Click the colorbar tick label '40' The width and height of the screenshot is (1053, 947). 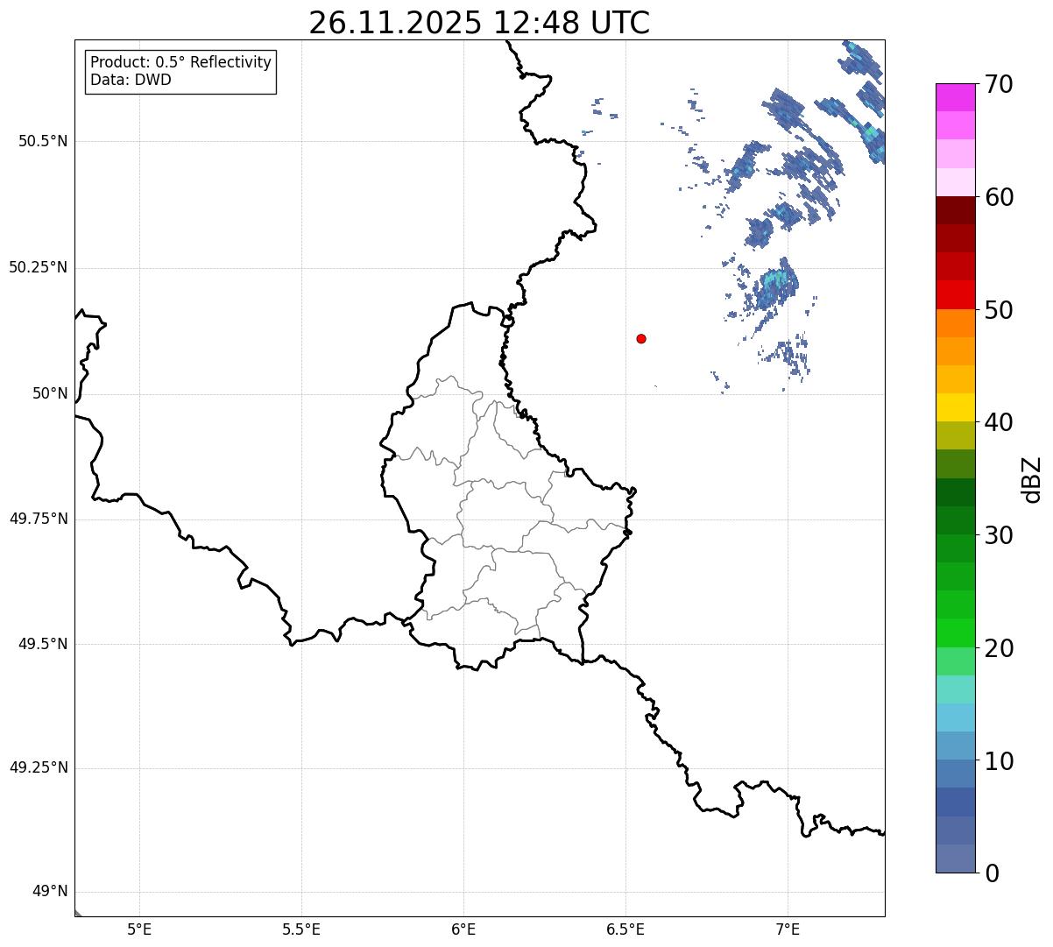(x=999, y=422)
